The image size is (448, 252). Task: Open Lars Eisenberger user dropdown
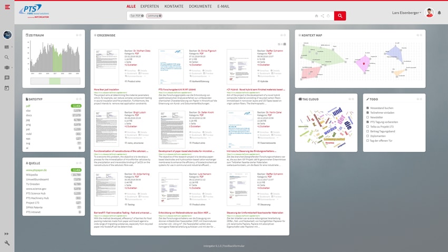(406, 13)
